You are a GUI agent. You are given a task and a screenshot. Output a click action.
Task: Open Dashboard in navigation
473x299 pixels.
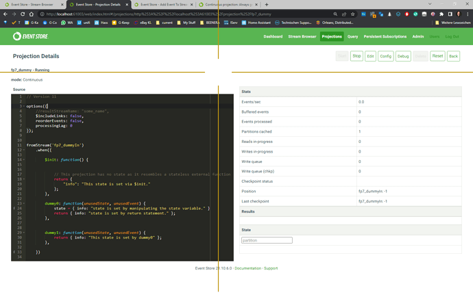pos(273,36)
